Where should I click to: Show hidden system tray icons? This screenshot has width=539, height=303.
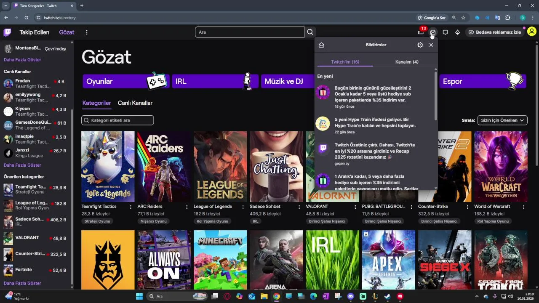click(x=477, y=296)
